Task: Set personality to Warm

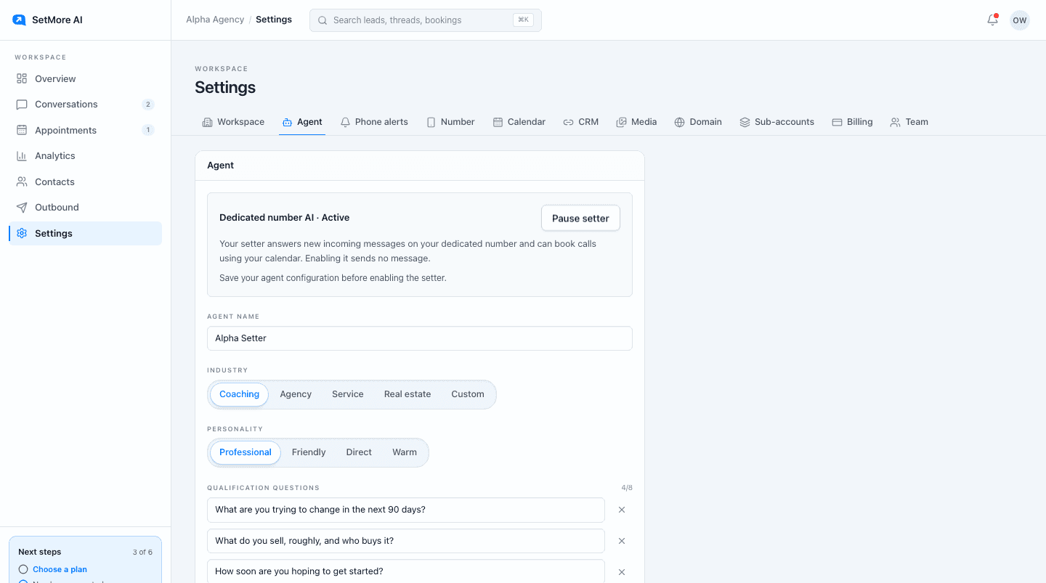Action: [x=405, y=452]
